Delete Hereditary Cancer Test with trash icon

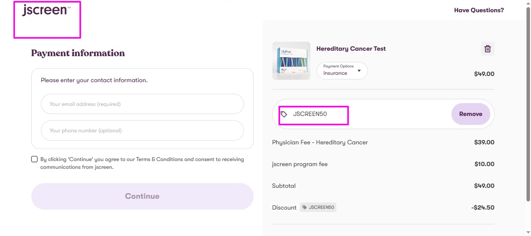click(487, 49)
